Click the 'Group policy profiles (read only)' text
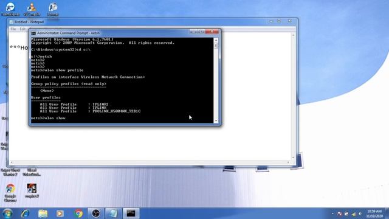 (69, 84)
